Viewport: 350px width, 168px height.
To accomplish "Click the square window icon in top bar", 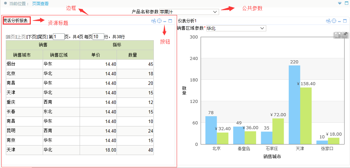I will click(346, 3).
